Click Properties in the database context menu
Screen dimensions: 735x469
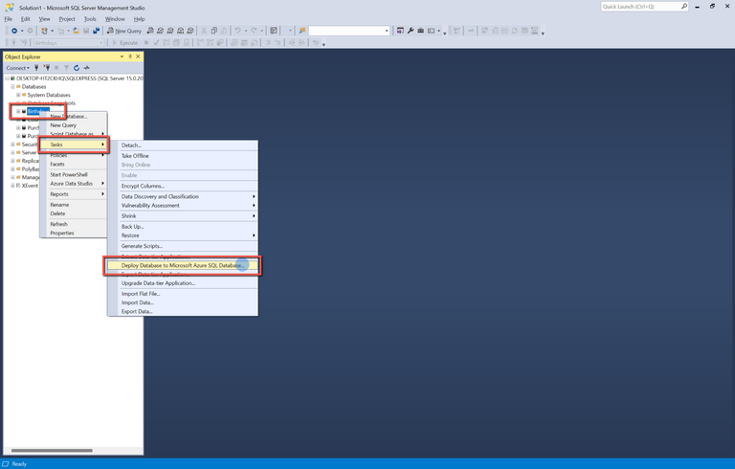pyautogui.click(x=61, y=233)
